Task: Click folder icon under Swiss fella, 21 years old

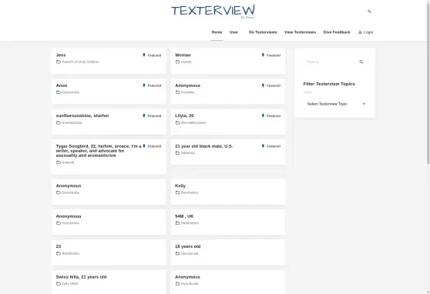Action: pyautogui.click(x=59, y=283)
